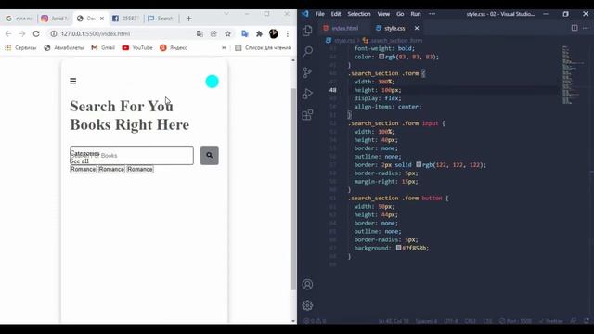The width and height of the screenshot is (594, 334).
Task: Open the View menu in VS Code
Action: pos(383,14)
